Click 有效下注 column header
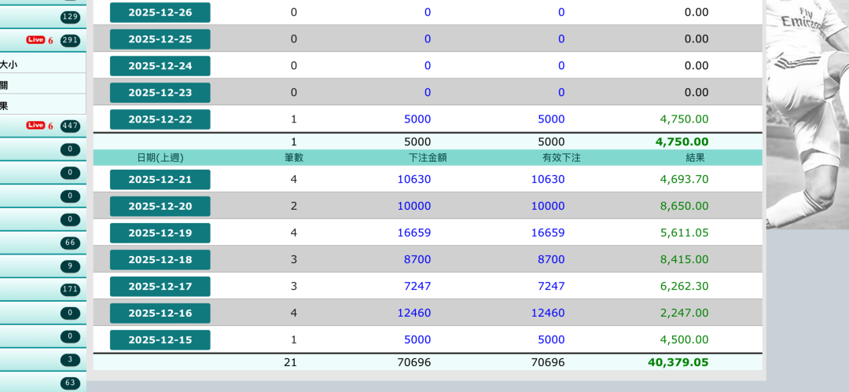 (x=561, y=158)
